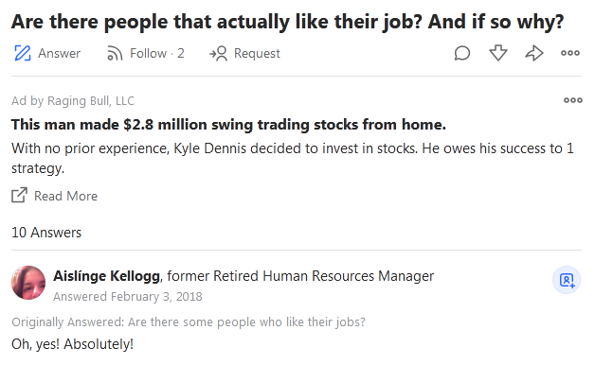595x365 pixels.
Task: Open the ad headline about swing trading stocks
Action: (228, 124)
